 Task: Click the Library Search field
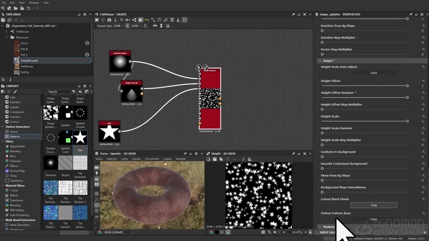[x=58, y=92]
